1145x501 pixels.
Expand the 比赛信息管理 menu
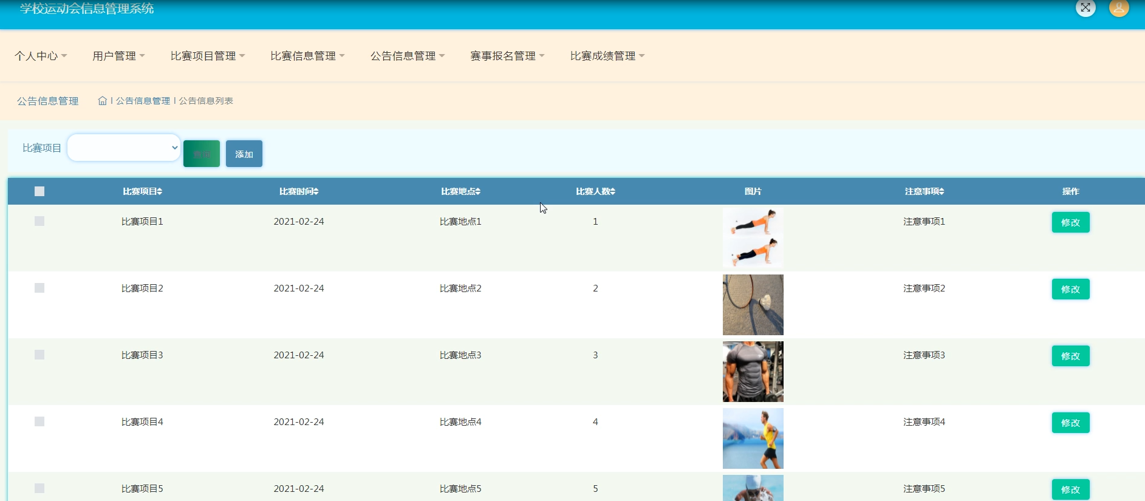[x=307, y=56]
